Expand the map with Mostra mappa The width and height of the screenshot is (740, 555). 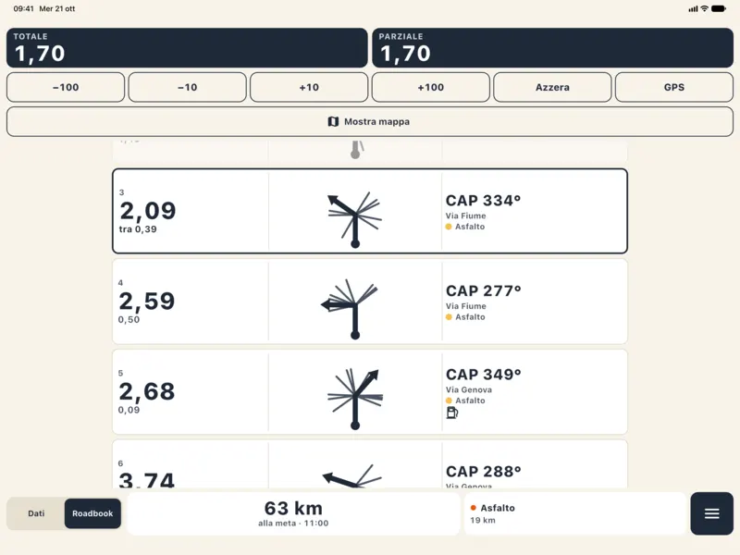370,122
